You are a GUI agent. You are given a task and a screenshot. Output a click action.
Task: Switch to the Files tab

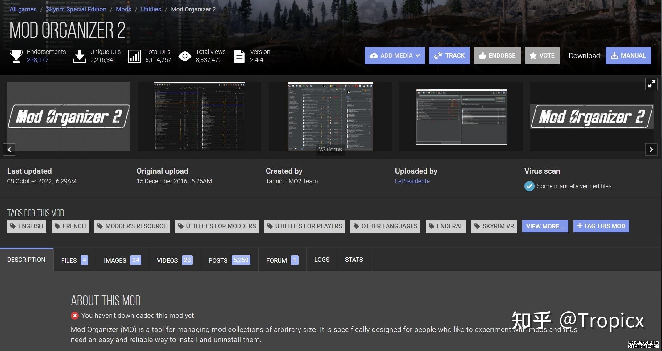click(x=74, y=260)
